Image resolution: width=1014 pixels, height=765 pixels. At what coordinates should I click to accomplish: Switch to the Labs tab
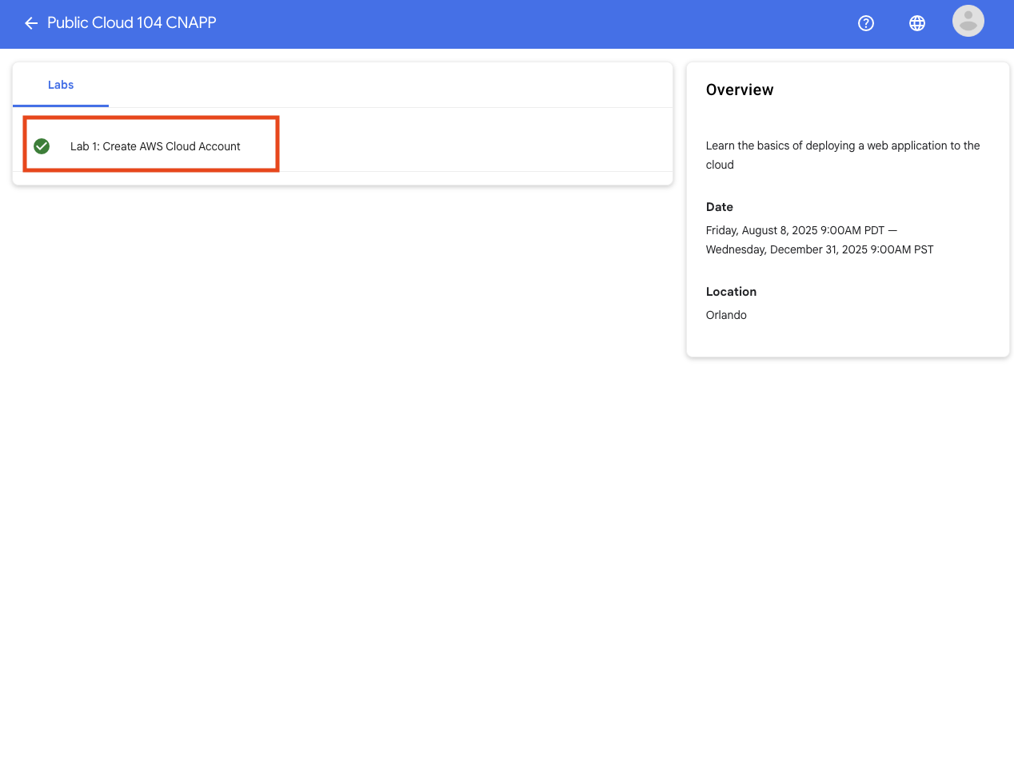(x=61, y=85)
